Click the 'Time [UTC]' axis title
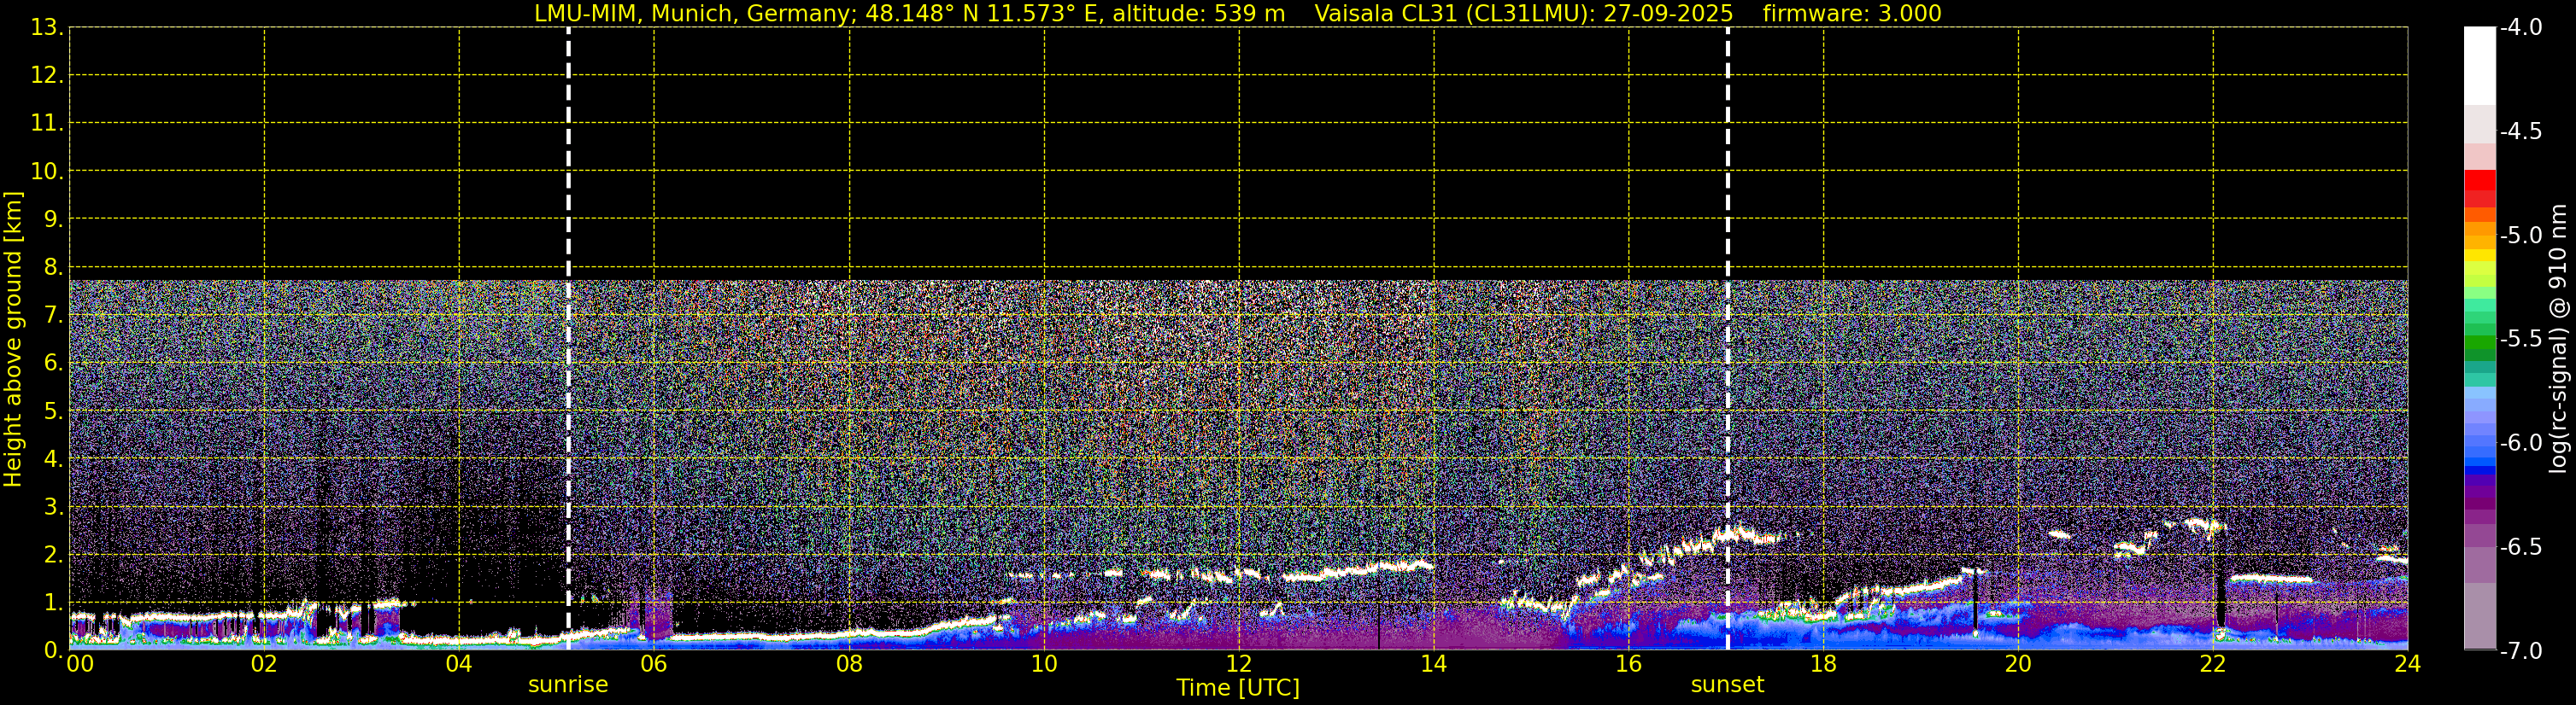Image resolution: width=2576 pixels, height=705 pixels. [1238, 688]
